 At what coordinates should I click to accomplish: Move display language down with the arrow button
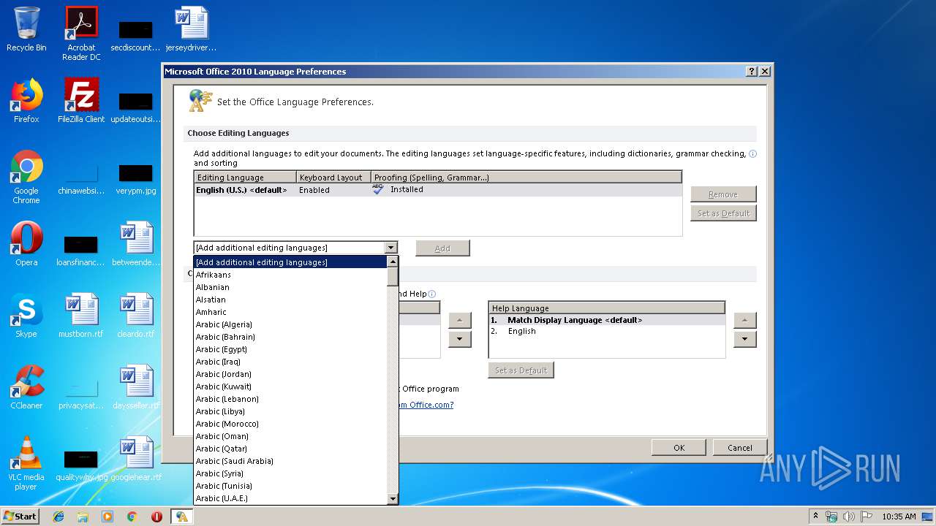click(459, 339)
